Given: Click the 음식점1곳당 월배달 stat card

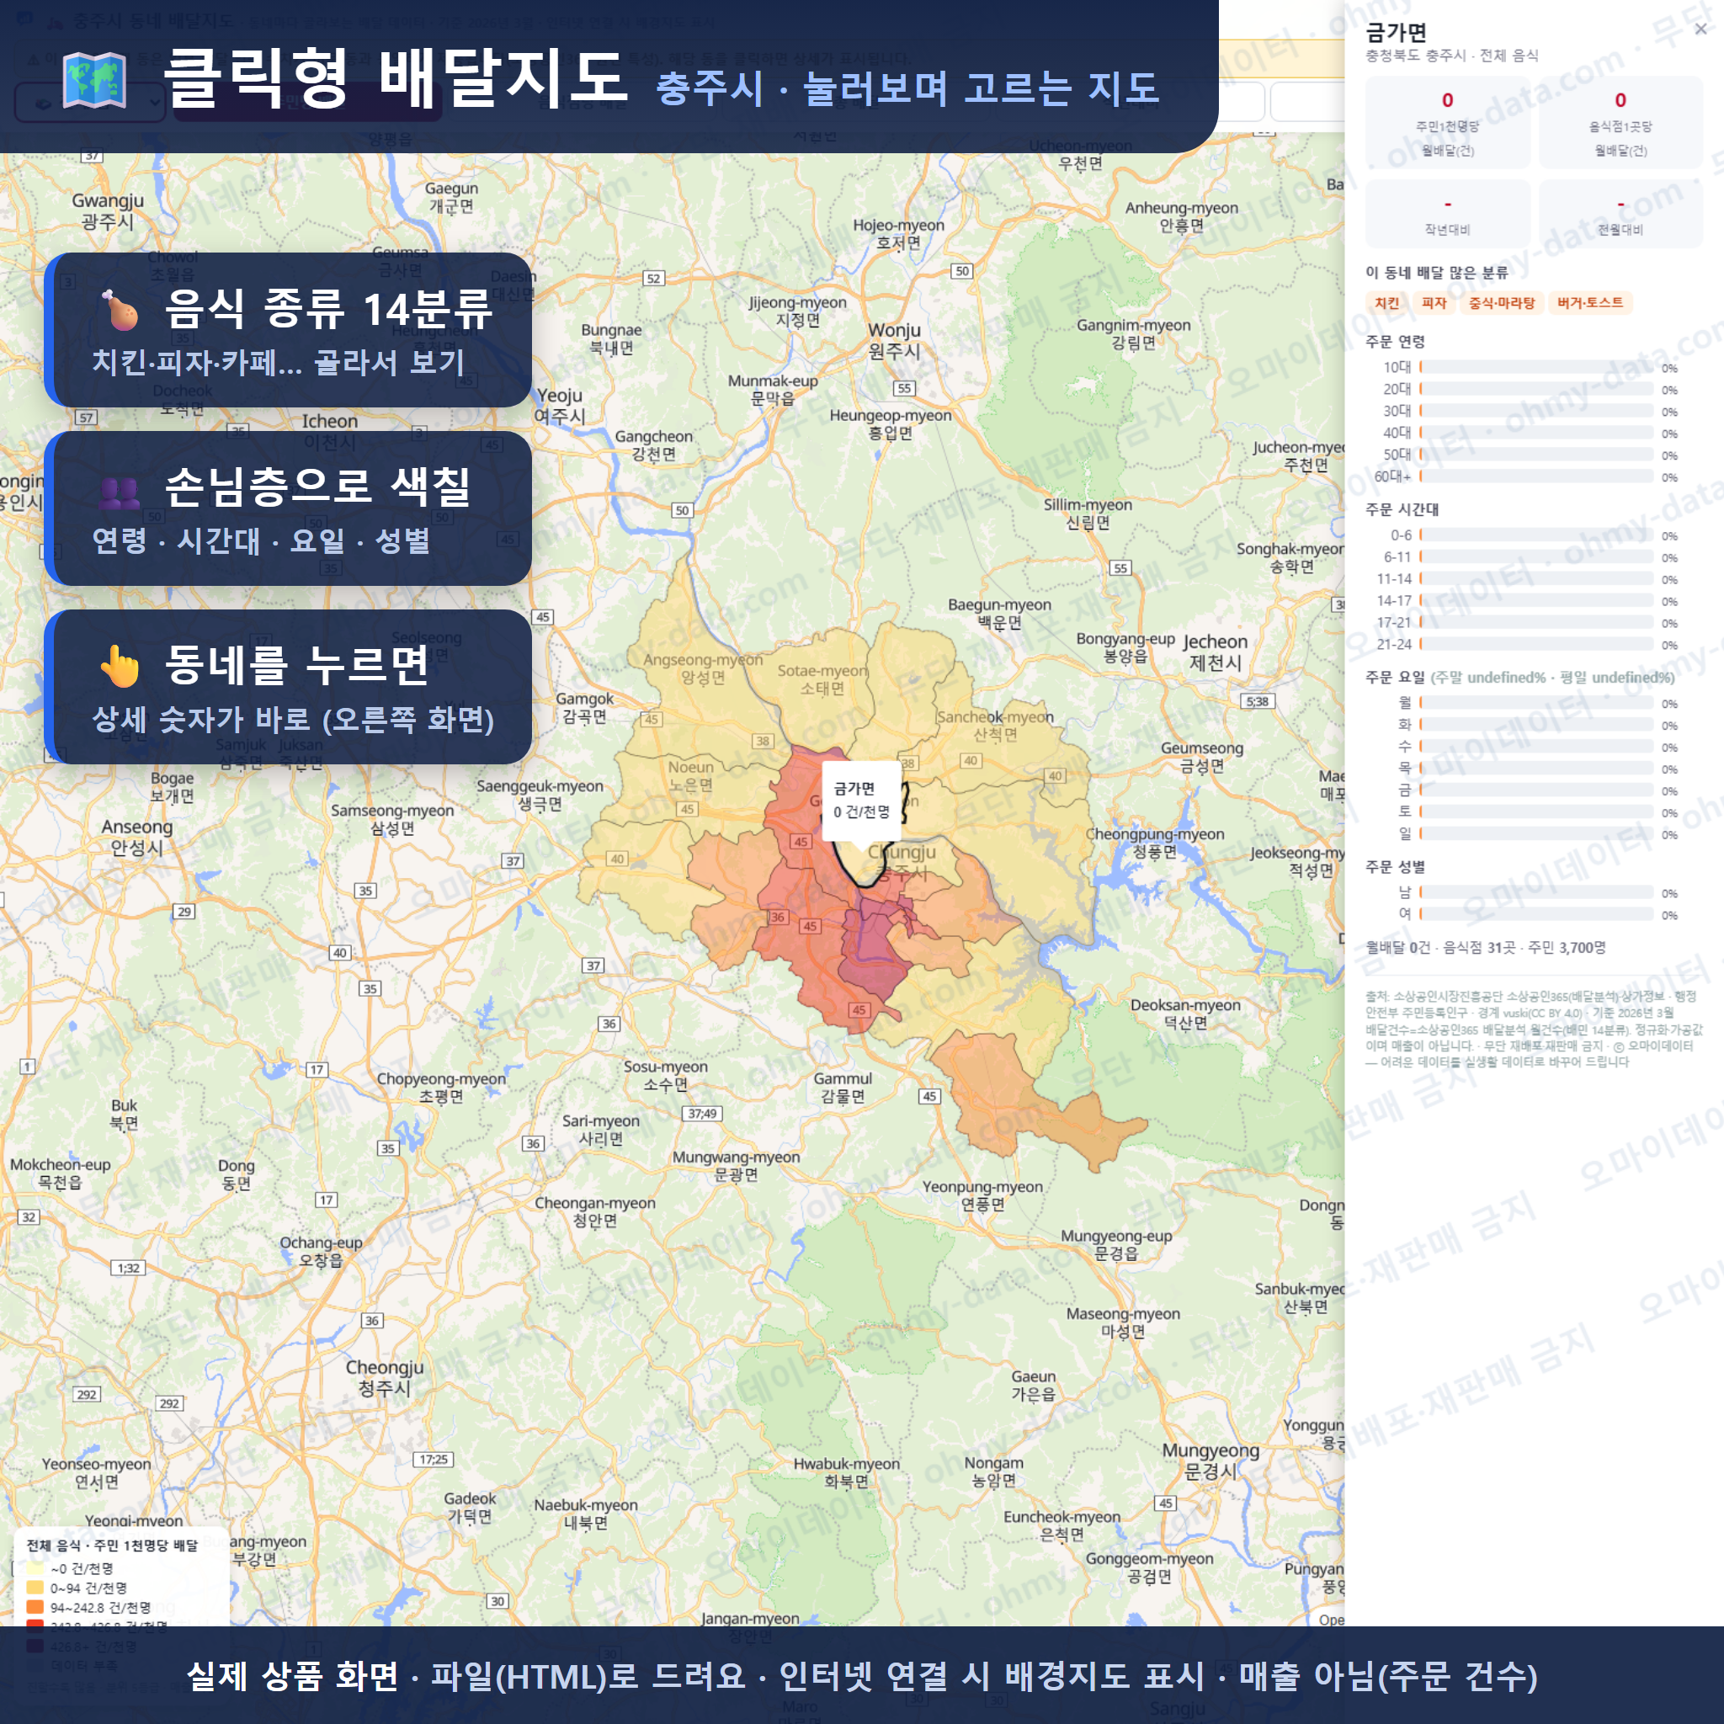Looking at the screenshot, I should 1620,123.
